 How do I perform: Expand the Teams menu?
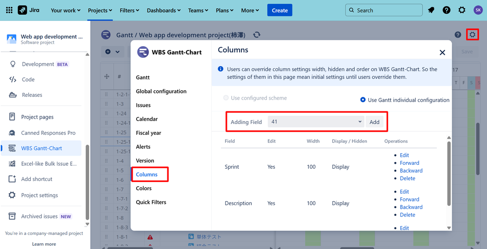pyautogui.click(x=198, y=10)
